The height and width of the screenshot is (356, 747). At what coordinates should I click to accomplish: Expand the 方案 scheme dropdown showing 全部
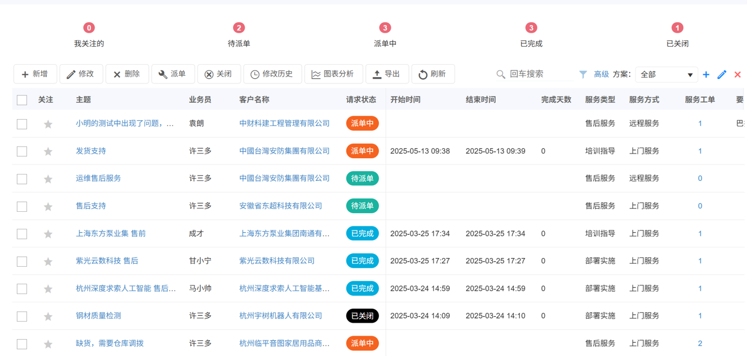click(666, 74)
